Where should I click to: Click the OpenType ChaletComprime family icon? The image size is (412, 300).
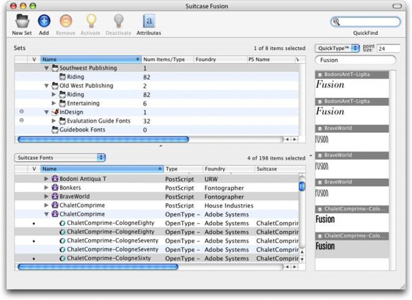(55, 214)
